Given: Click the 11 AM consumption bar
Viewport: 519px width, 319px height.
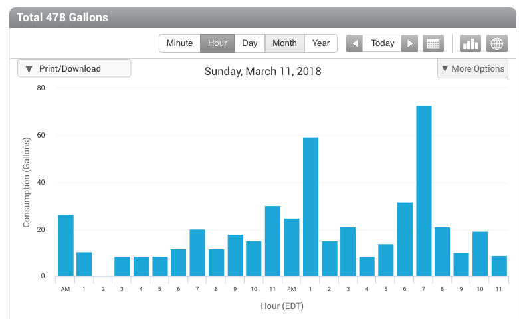Looking at the screenshot, I should [x=272, y=241].
